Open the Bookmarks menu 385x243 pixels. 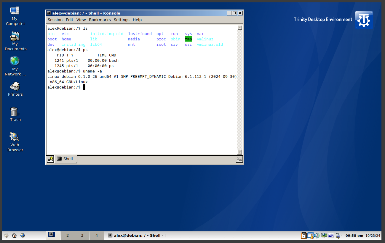pos(100,20)
